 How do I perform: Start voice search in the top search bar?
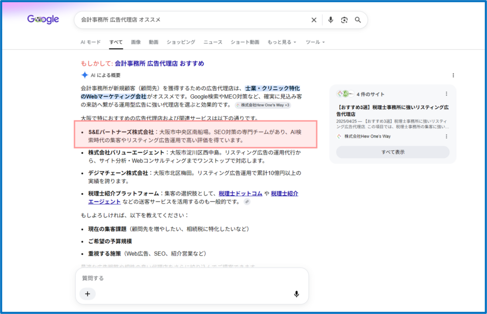(331, 20)
